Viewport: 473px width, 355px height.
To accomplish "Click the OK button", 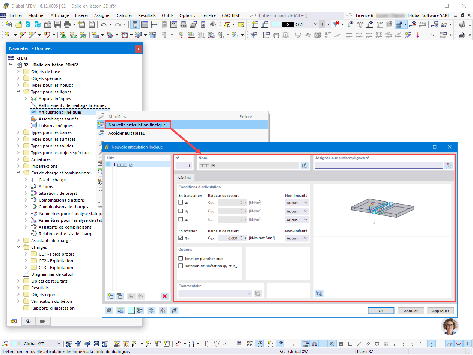I will (x=381, y=311).
